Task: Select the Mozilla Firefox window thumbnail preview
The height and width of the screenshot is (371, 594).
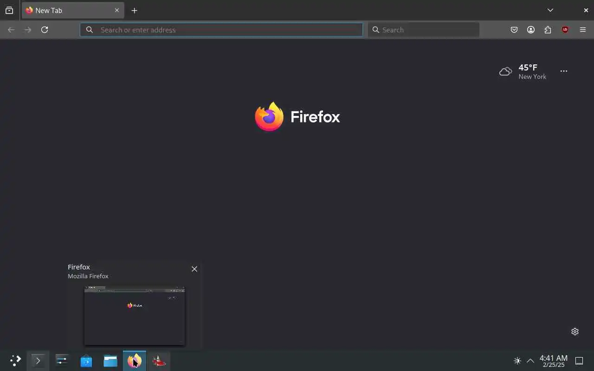Action: click(135, 316)
